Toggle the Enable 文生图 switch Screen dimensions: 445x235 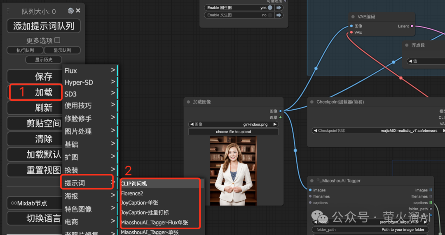[x=270, y=15]
